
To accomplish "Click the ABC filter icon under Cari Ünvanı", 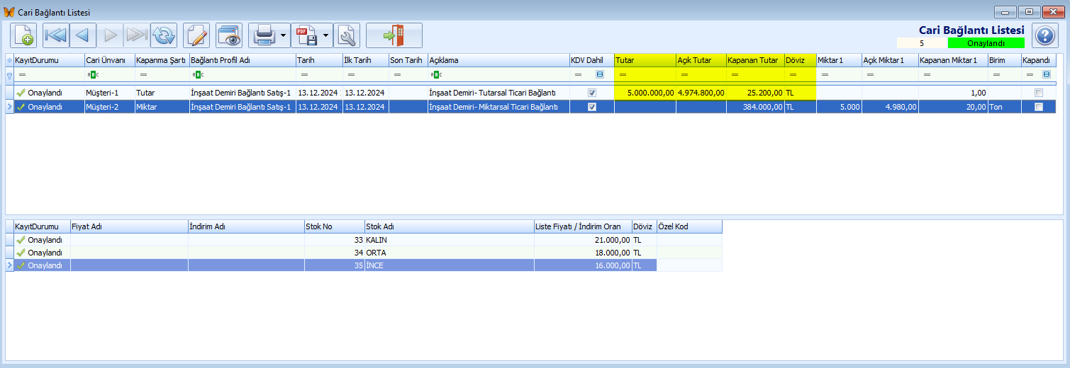I will (x=91, y=74).
